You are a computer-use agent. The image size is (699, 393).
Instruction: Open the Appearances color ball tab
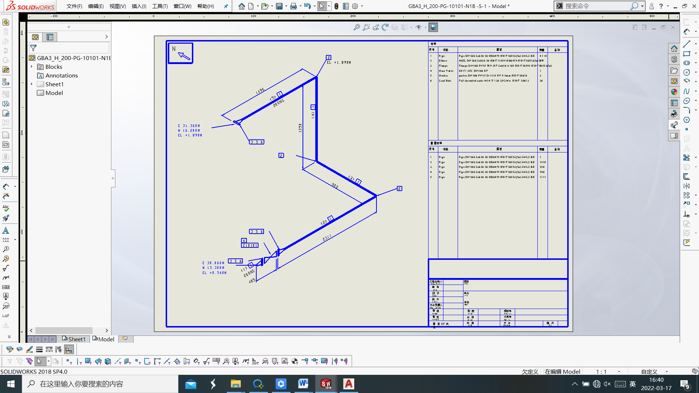click(674, 92)
